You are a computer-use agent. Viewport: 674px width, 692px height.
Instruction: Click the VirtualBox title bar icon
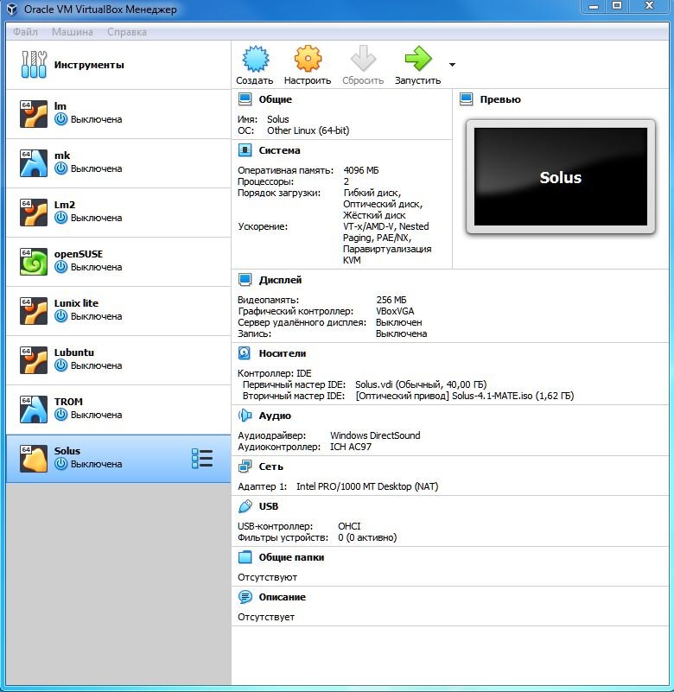(12, 9)
